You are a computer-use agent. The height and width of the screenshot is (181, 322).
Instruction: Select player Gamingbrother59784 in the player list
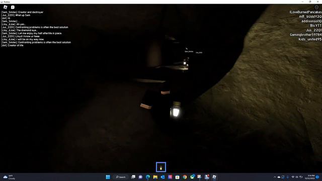[x=305, y=35]
